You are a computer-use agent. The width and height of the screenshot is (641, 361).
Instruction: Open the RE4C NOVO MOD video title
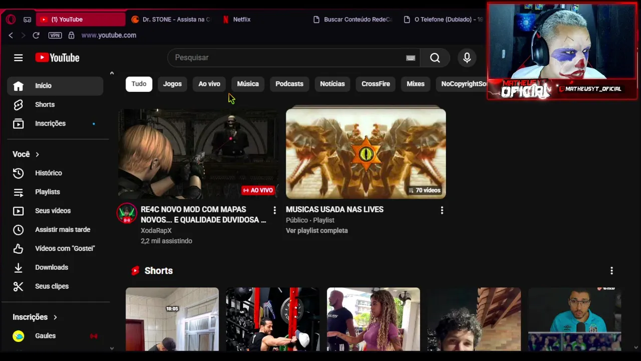[203, 215]
